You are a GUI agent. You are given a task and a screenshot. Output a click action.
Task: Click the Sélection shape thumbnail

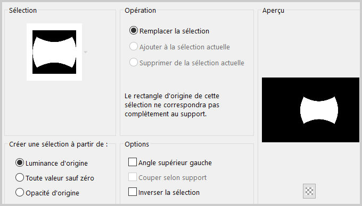pyautogui.click(x=54, y=52)
